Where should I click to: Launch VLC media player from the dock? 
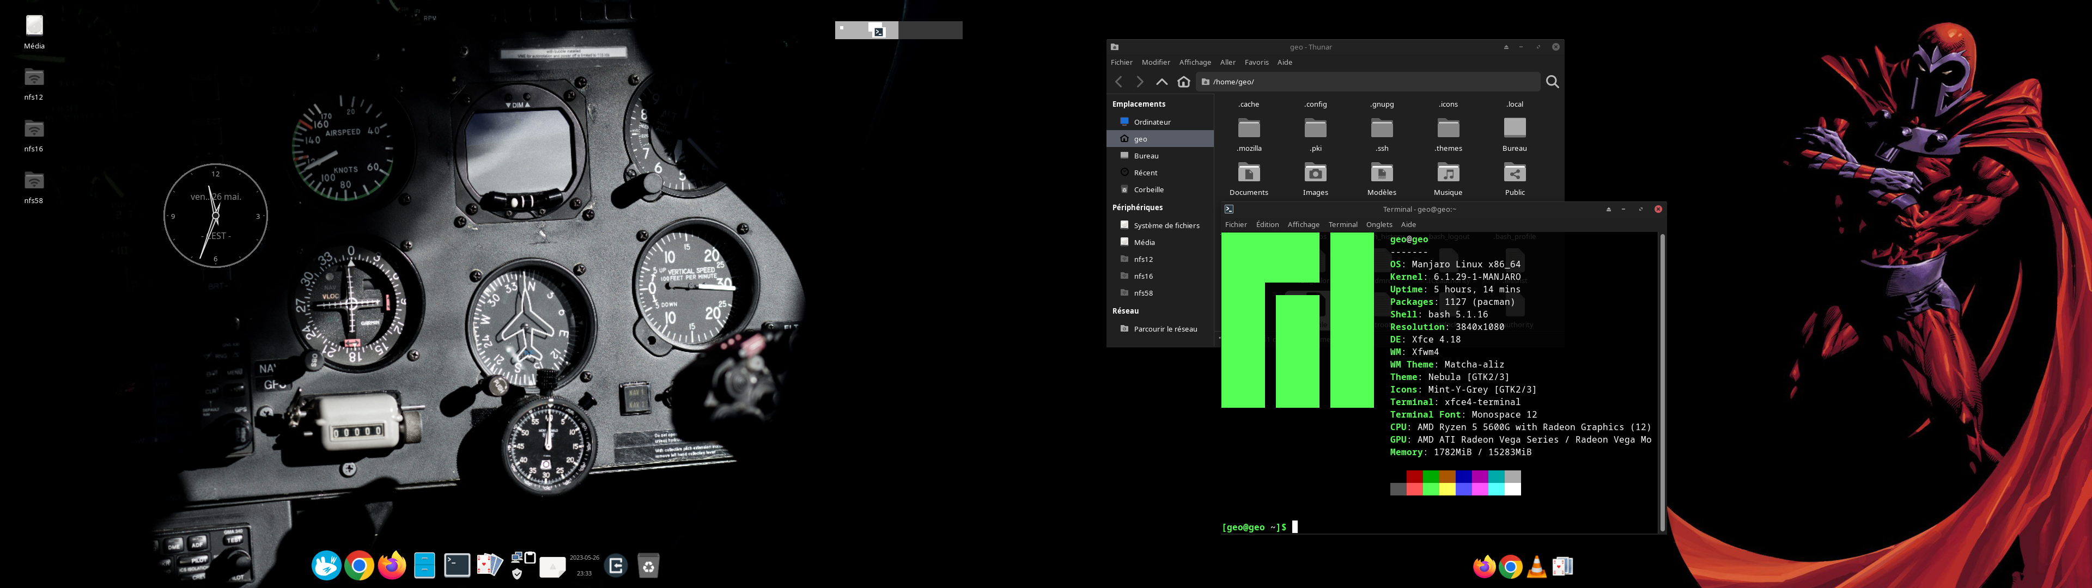coord(1536,567)
